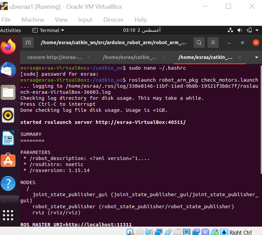Click the SUMMARY heading in terminal
This screenshot has height=235, width=262.
coord(31,134)
